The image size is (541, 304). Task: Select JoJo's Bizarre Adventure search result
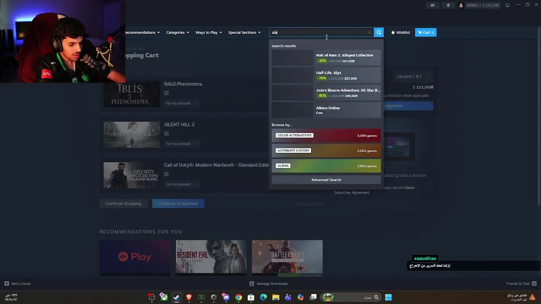[x=326, y=93]
